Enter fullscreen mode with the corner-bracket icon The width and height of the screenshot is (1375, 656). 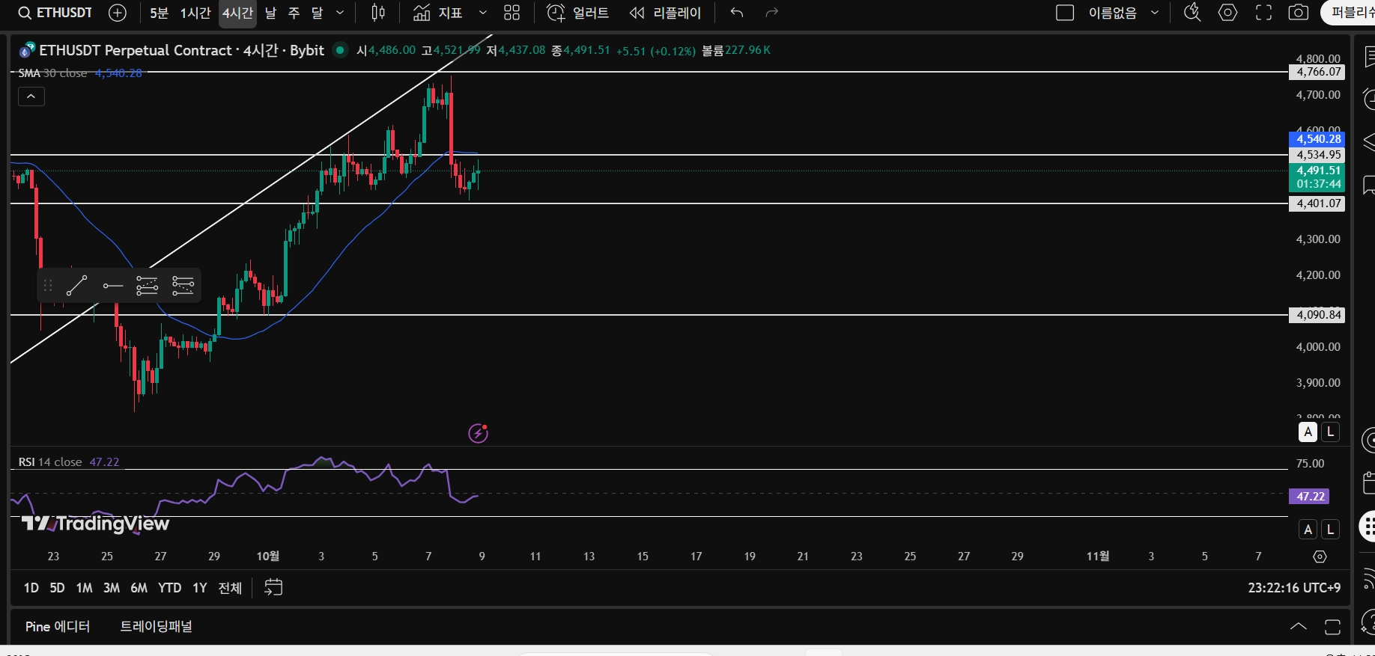coord(1263,13)
